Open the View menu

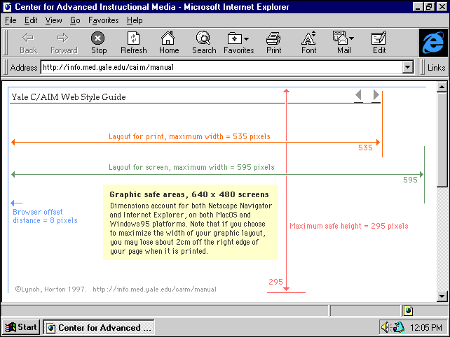[53, 20]
